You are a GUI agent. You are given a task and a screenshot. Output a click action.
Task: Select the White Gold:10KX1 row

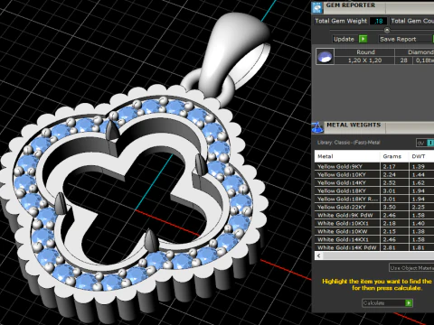pos(374,223)
